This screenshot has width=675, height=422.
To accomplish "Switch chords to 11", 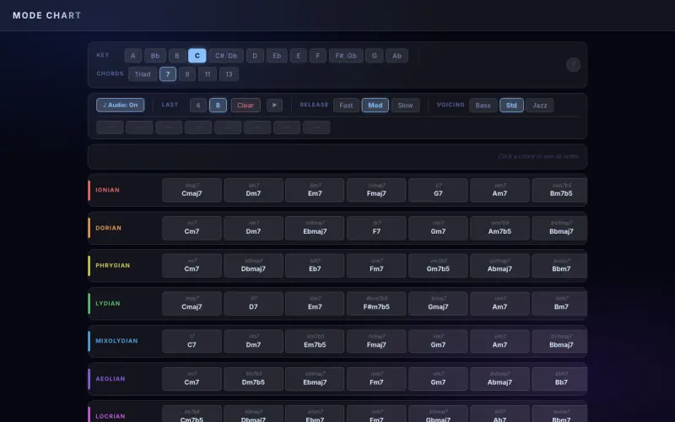I will (x=208, y=74).
